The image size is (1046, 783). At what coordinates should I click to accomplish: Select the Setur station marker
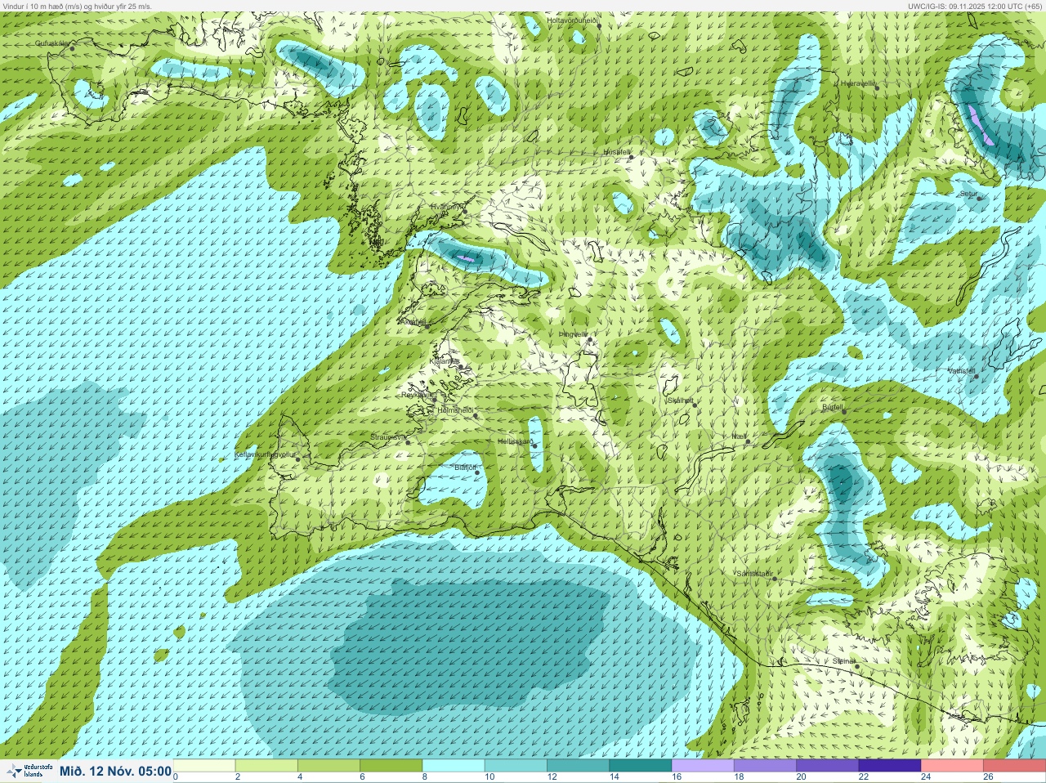[979, 198]
